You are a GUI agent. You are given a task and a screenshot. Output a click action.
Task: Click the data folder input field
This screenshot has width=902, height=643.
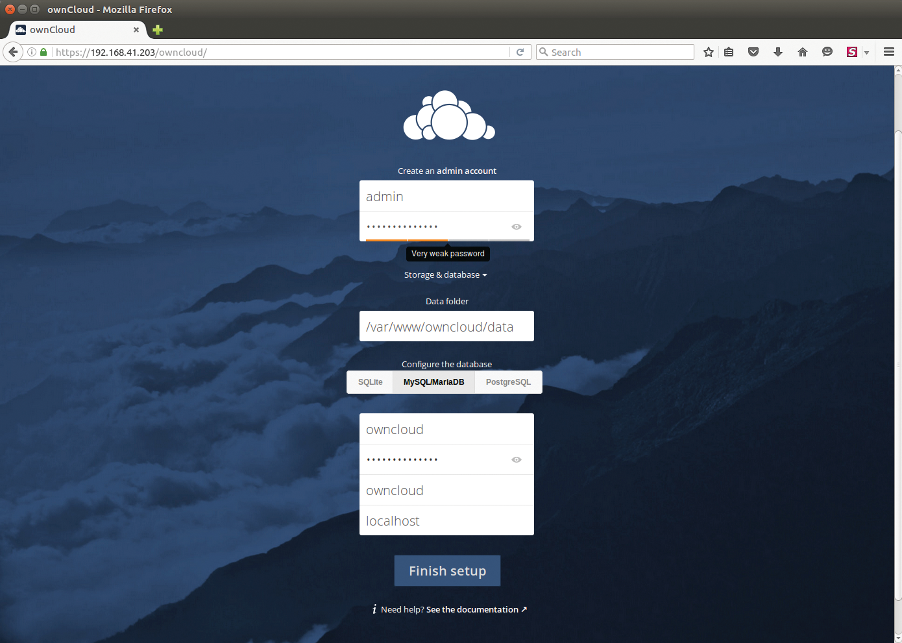click(446, 326)
